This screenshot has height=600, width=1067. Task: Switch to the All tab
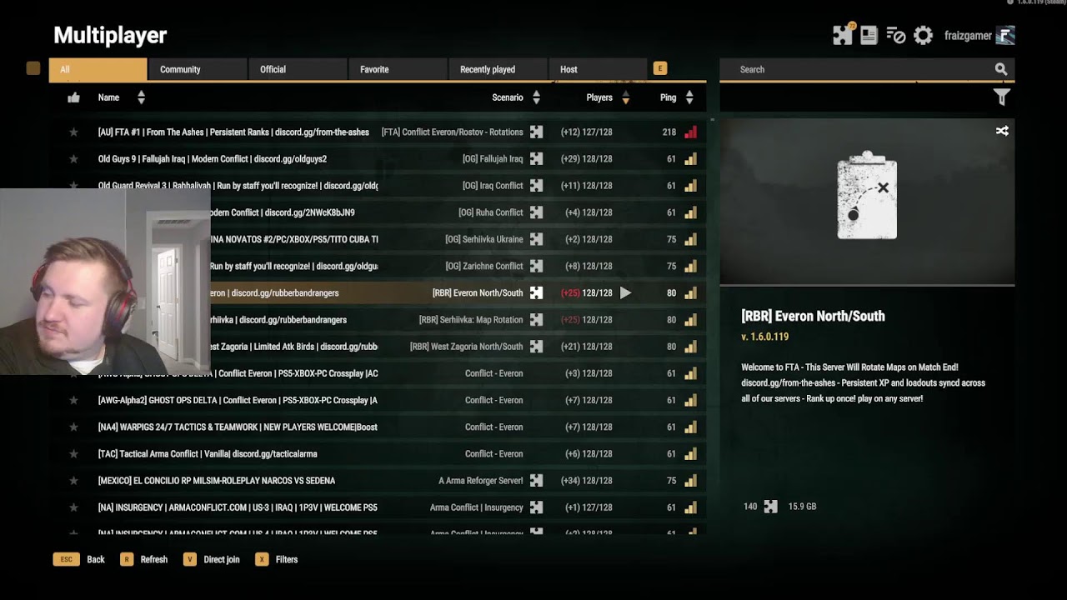point(98,70)
